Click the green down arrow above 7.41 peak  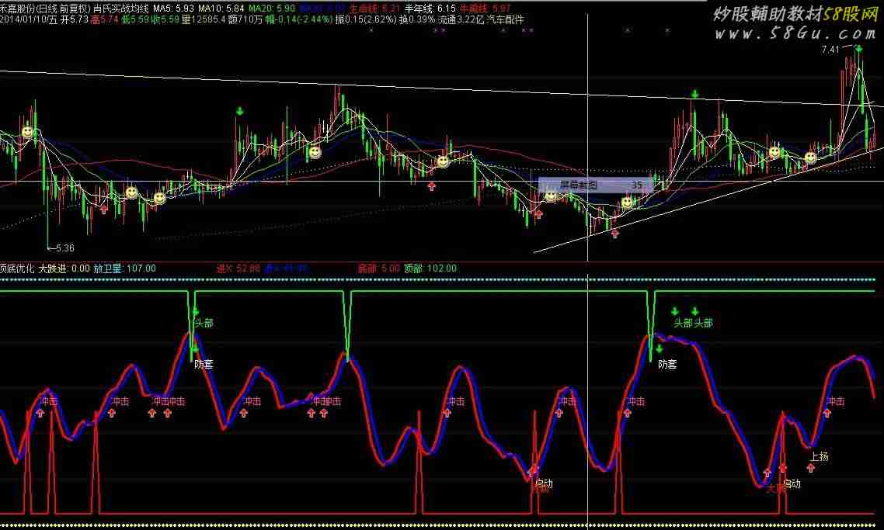point(858,50)
